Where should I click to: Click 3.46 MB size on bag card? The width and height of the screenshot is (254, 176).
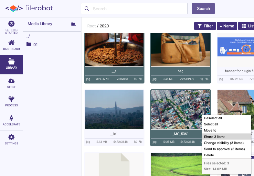pyautogui.click(x=168, y=79)
